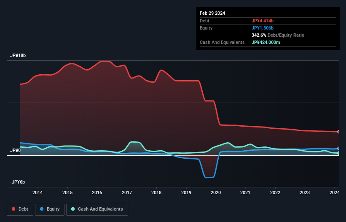This screenshot has width=346, height=222.
Task: Click the 2017 x-axis label
Action: pyautogui.click(x=127, y=192)
